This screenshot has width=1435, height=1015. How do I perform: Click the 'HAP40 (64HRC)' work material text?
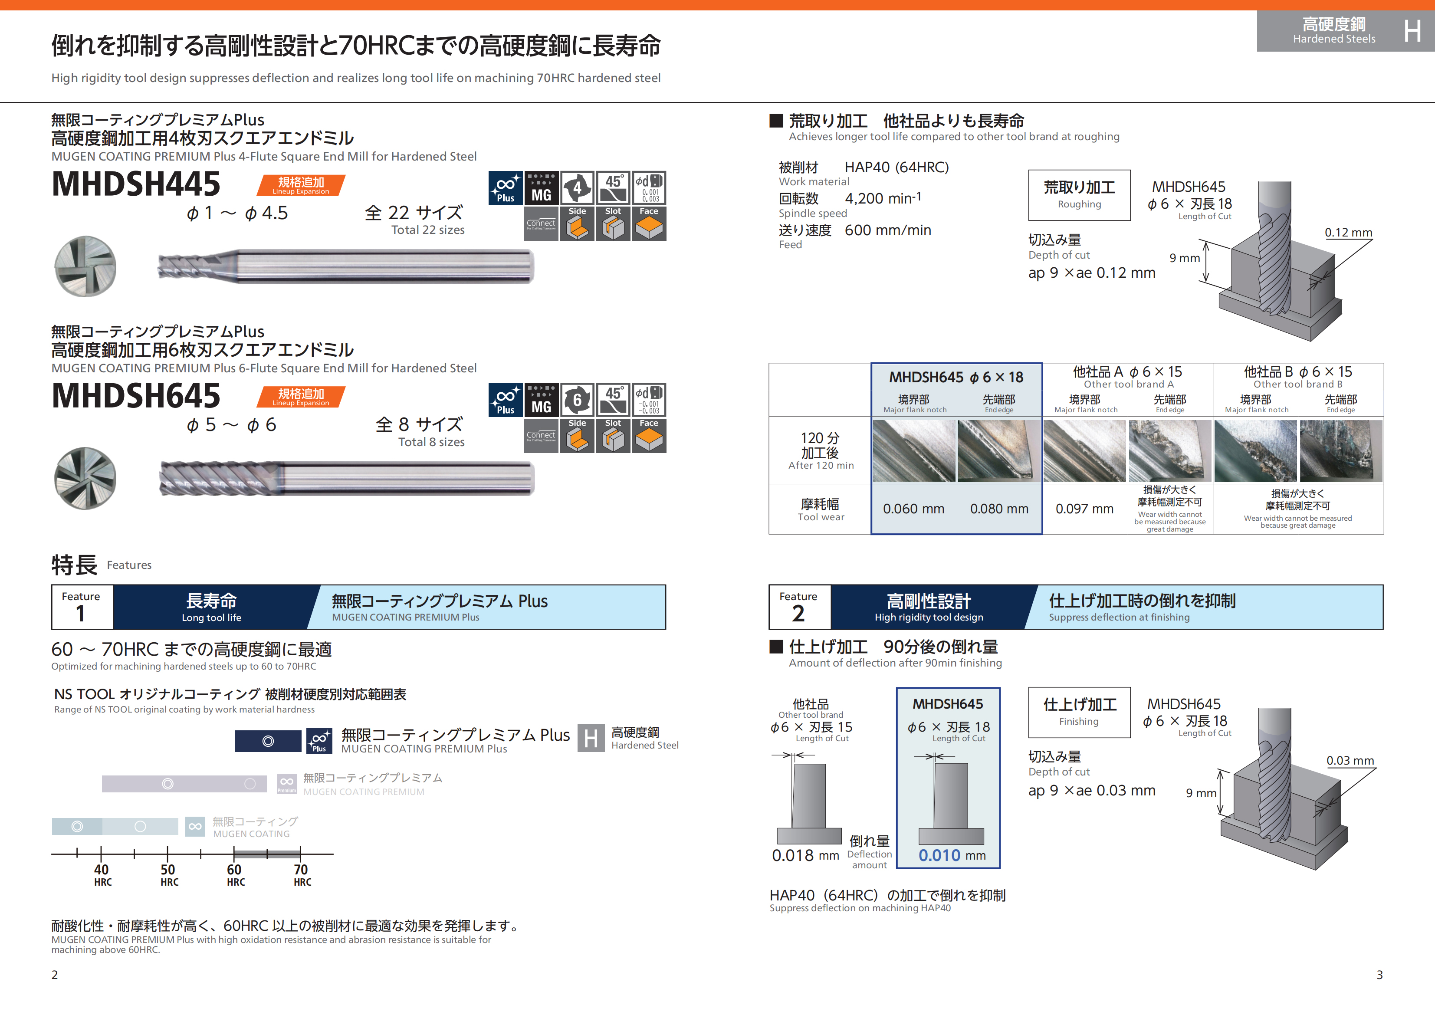[897, 168]
